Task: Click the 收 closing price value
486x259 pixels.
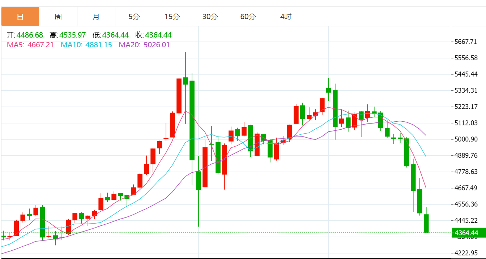Action: tap(158, 35)
